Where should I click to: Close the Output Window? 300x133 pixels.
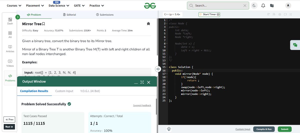[148, 82]
